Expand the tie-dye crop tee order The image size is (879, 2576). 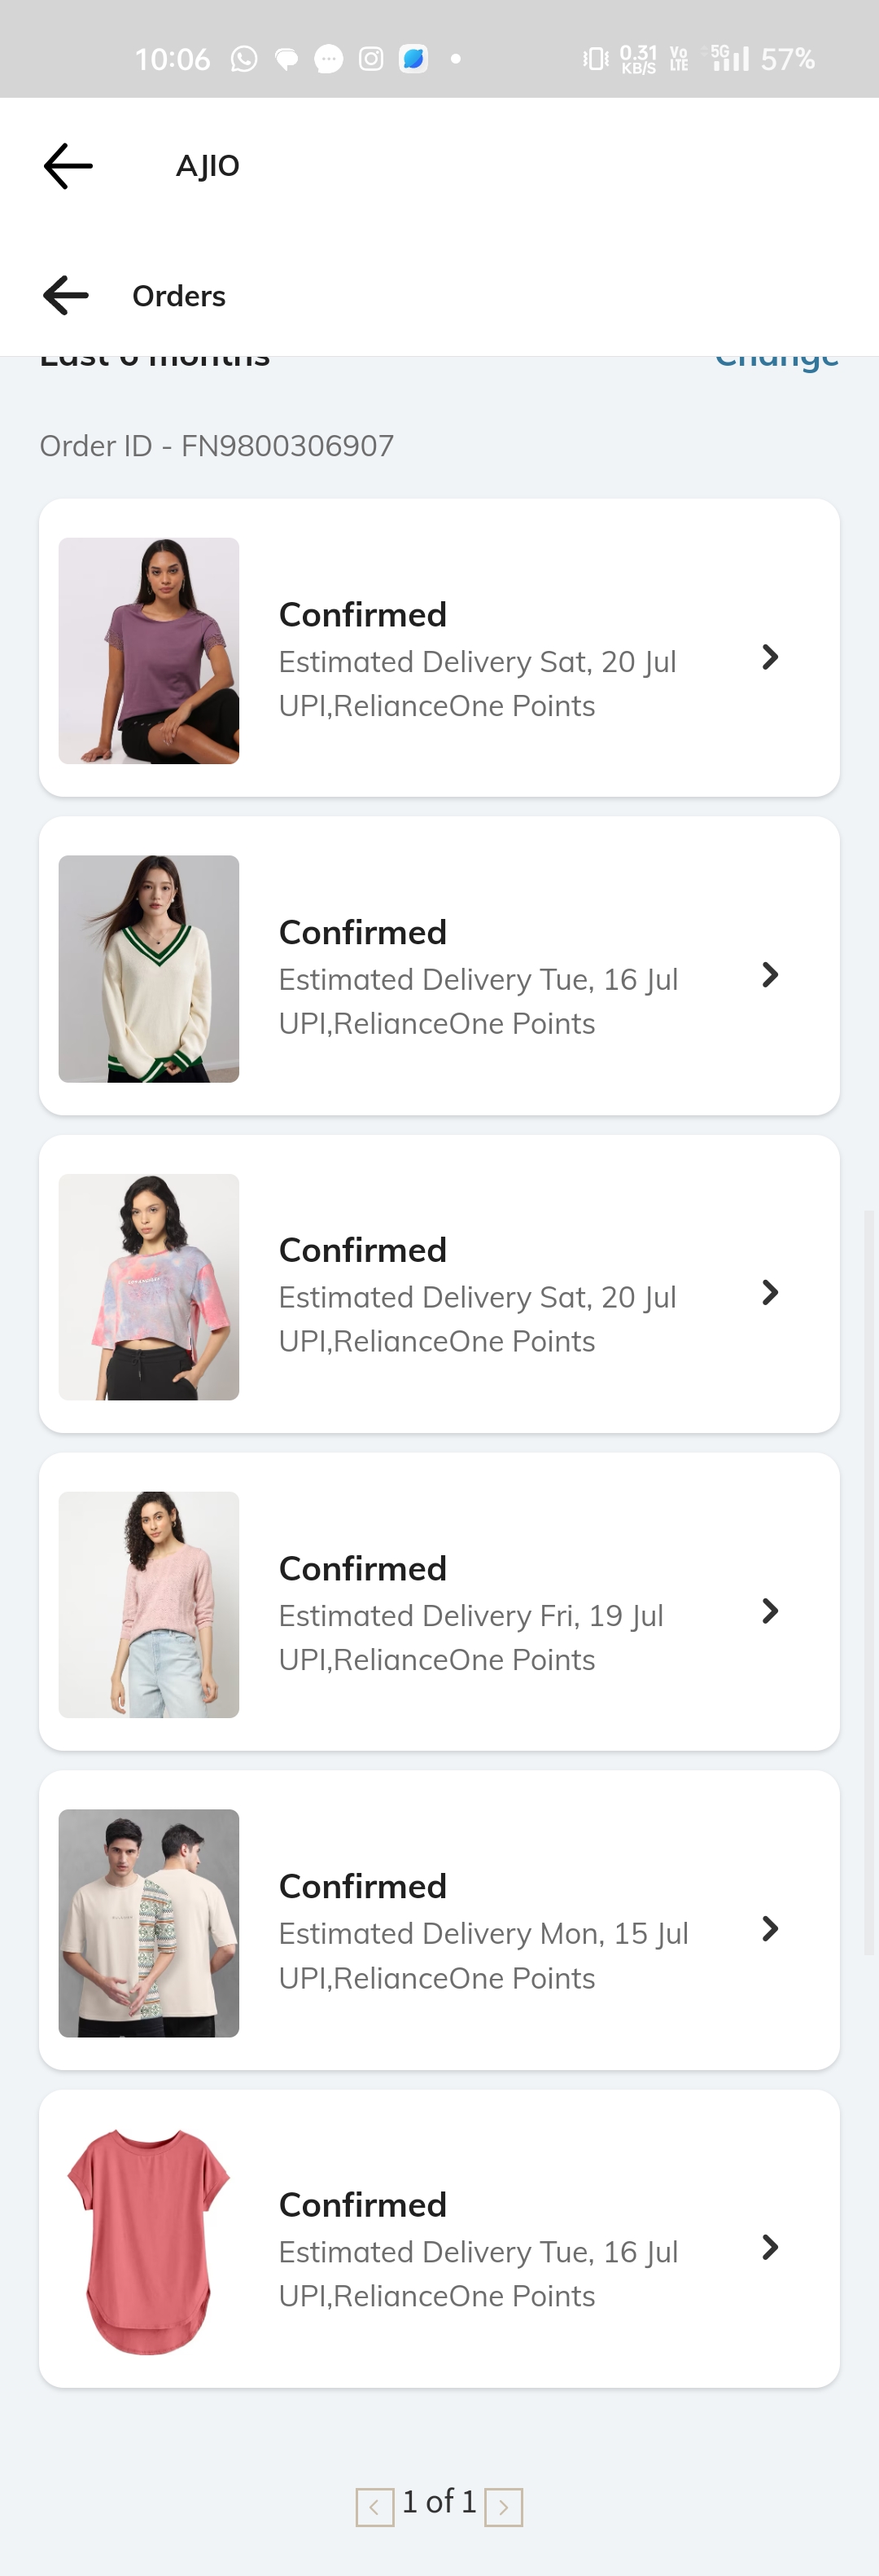click(769, 1292)
